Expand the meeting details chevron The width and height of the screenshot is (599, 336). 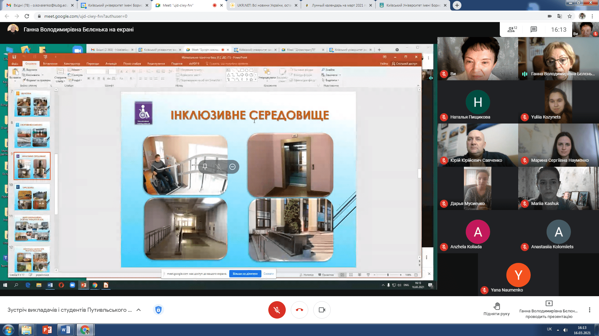pos(139,310)
